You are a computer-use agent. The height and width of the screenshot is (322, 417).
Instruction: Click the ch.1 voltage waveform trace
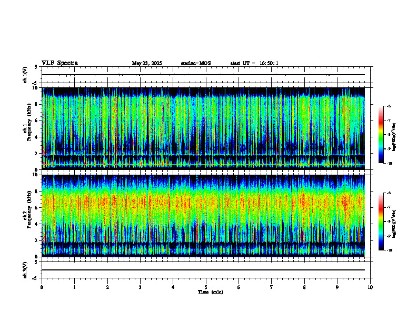[203, 75]
